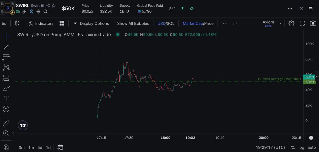Expand the Axiom layout dropdown arrow
The width and height of the screenshot is (319, 152).
(280, 23)
